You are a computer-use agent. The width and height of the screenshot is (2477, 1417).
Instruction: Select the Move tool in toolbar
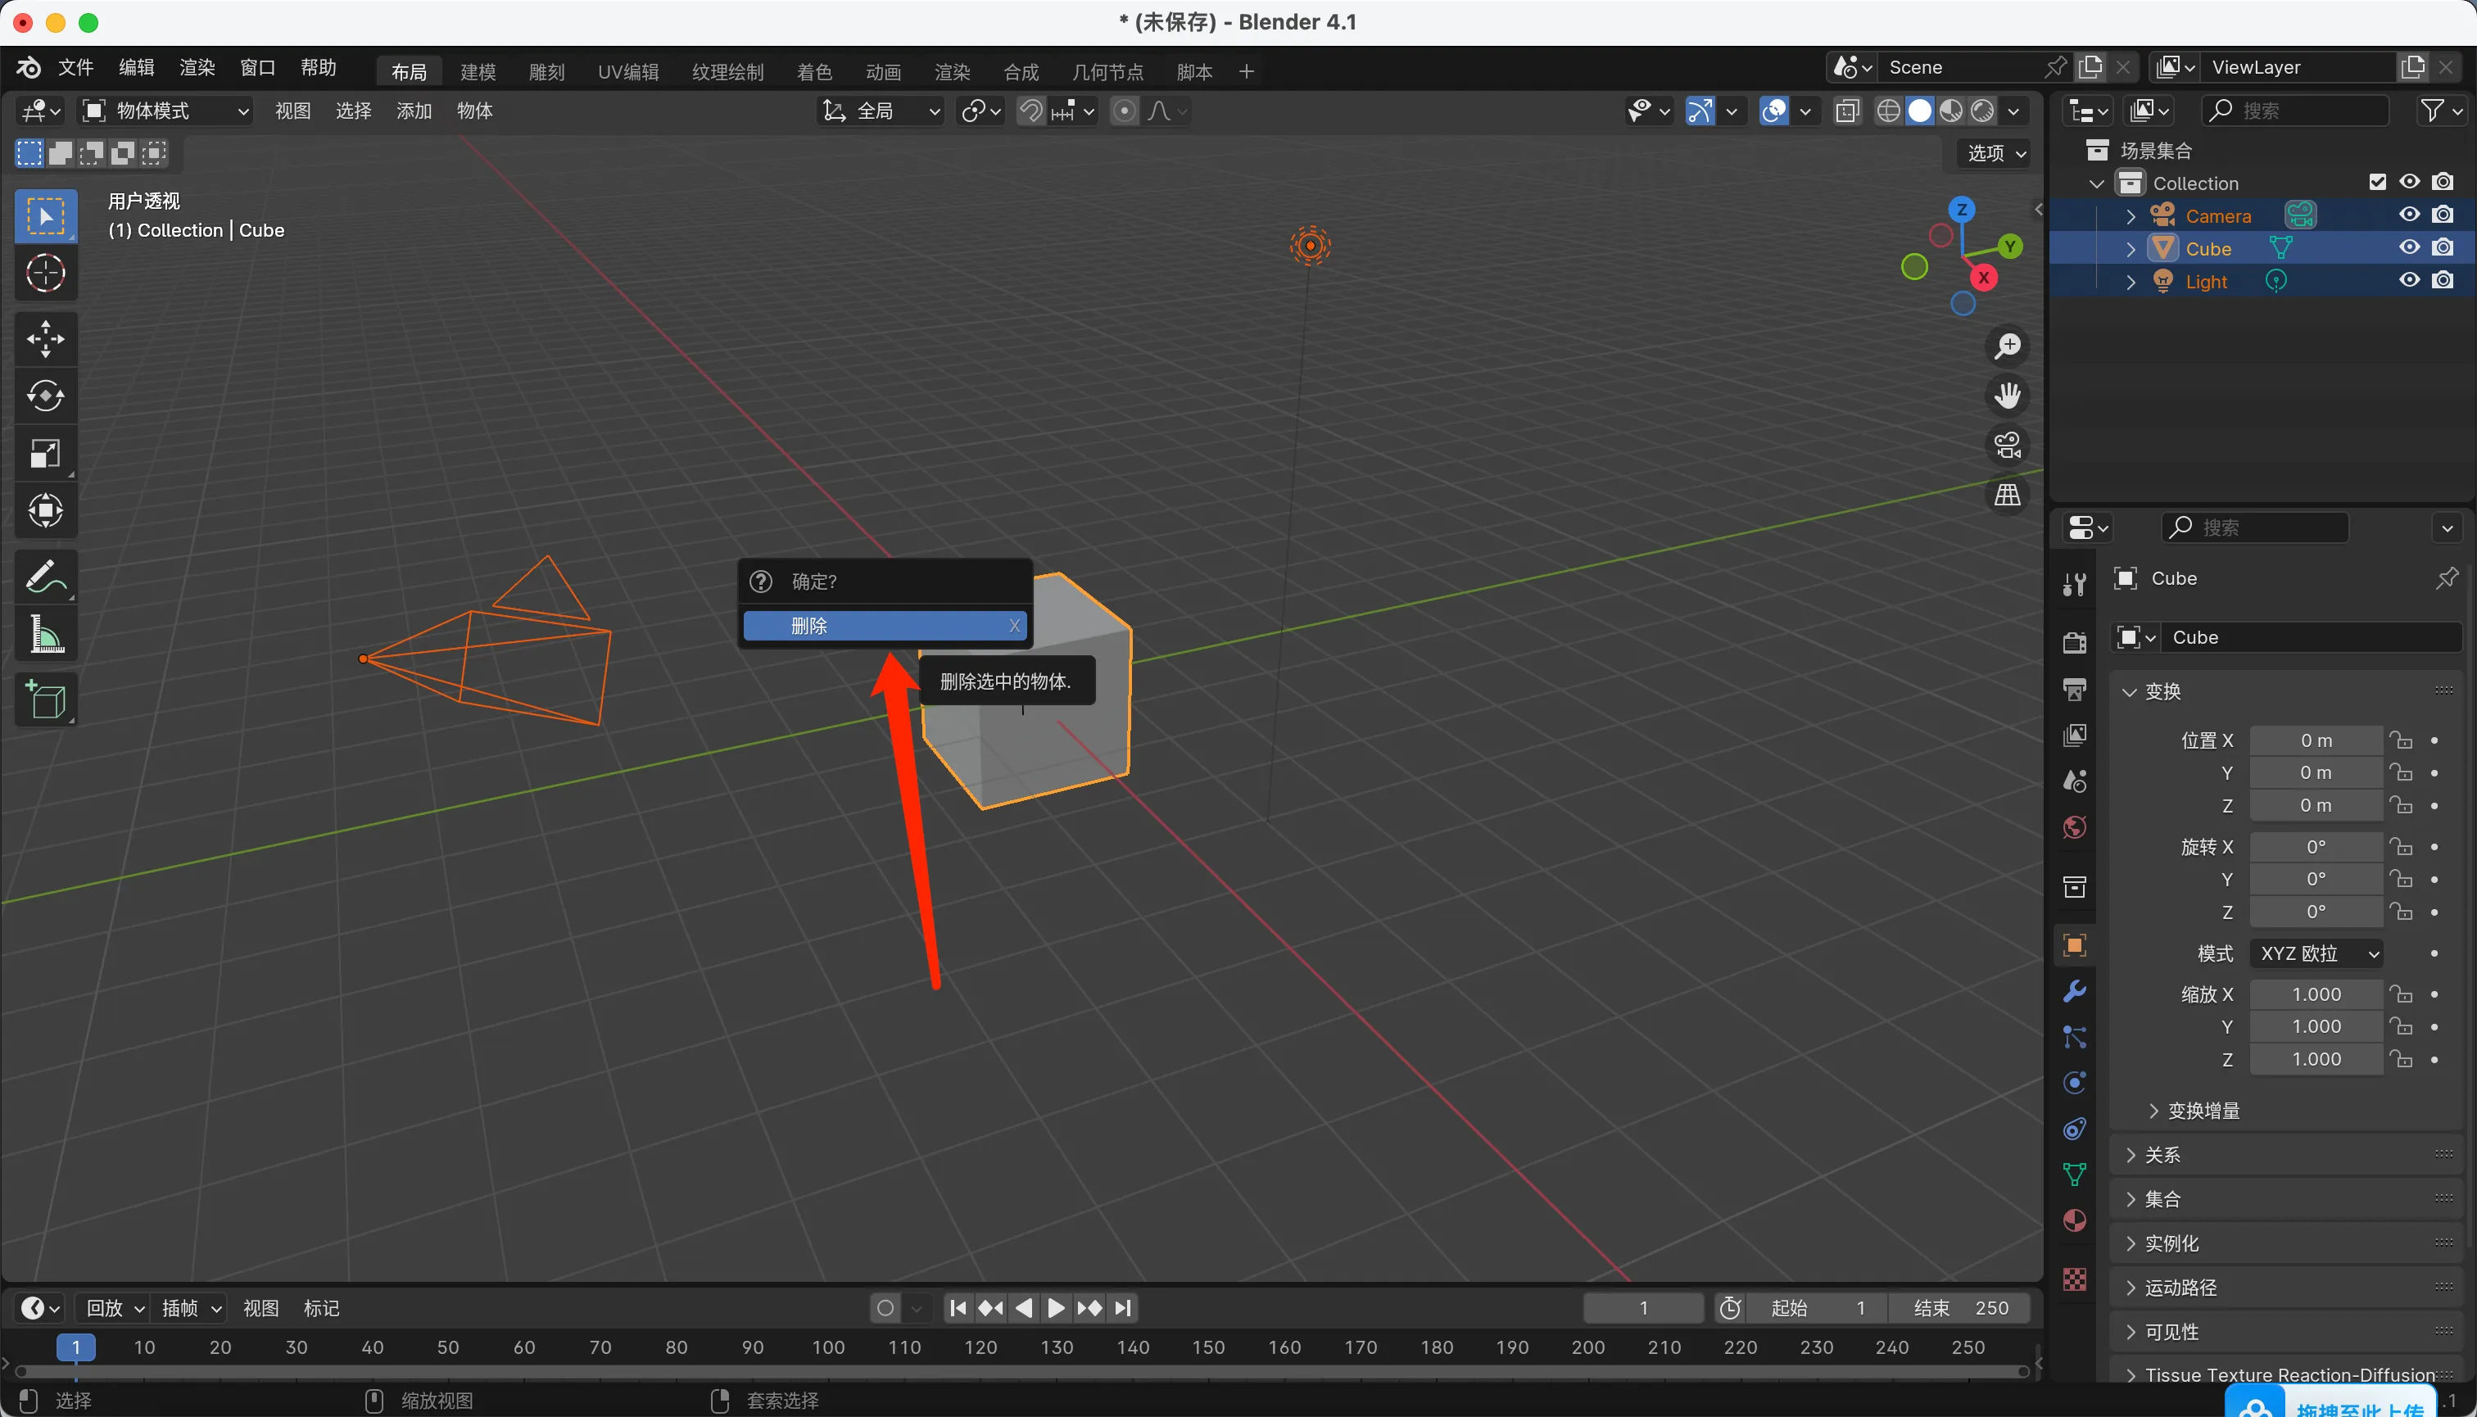pos(45,338)
